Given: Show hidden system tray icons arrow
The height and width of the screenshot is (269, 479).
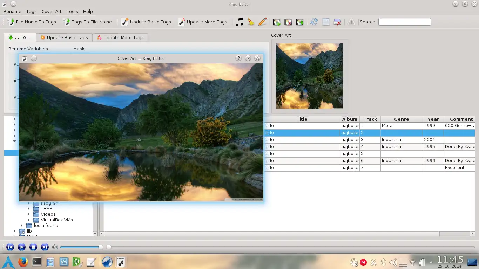Looking at the screenshot, I should 431,262.
